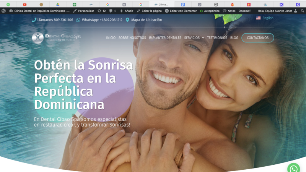
Task: Go to INICIO in navigation
Action: (111, 37)
